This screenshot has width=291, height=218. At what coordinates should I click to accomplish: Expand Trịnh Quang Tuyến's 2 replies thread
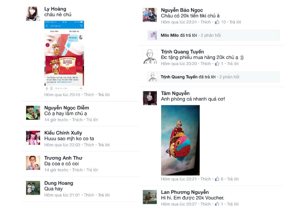[214, 77]
